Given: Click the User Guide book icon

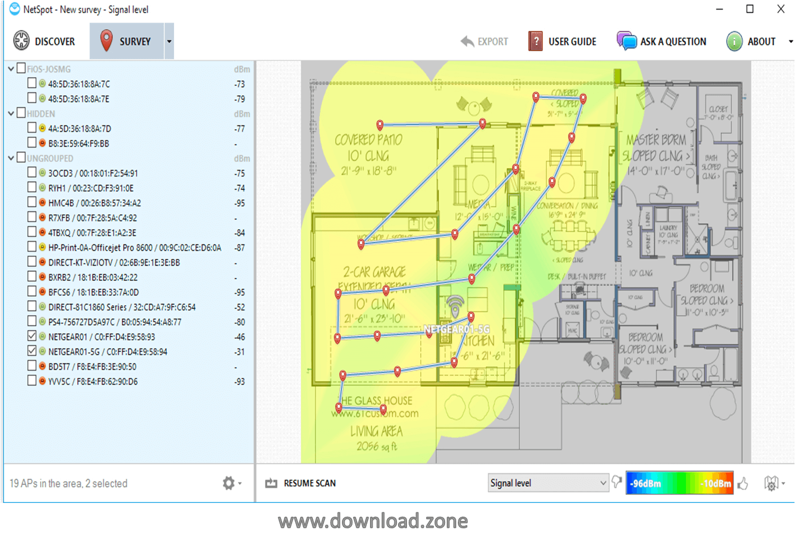Looking at the screenshot, I should pyautogui.click(x=536, y=41).
